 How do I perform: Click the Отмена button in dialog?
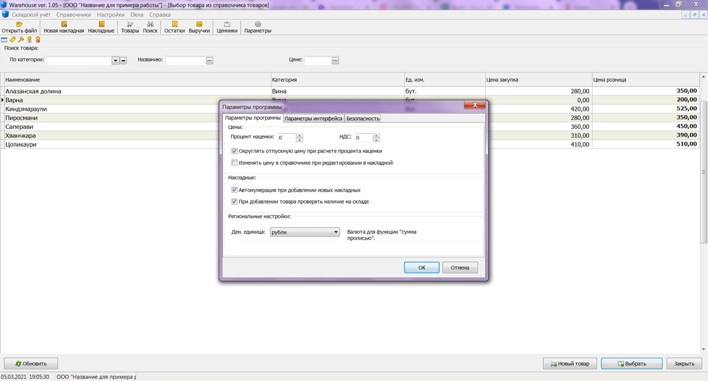point(460,267)
